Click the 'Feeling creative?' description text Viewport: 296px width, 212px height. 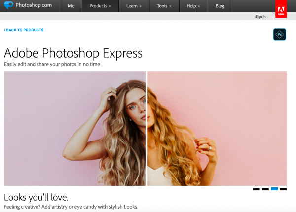(71, 207)
